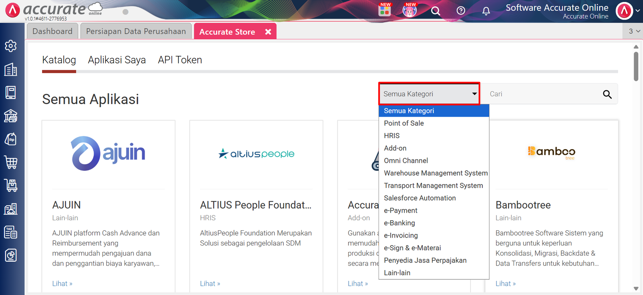Viewport: 643px width, 295px height.
Task: Open the help question mark icon
Action: pyautogui.click(x=461, y=11)
